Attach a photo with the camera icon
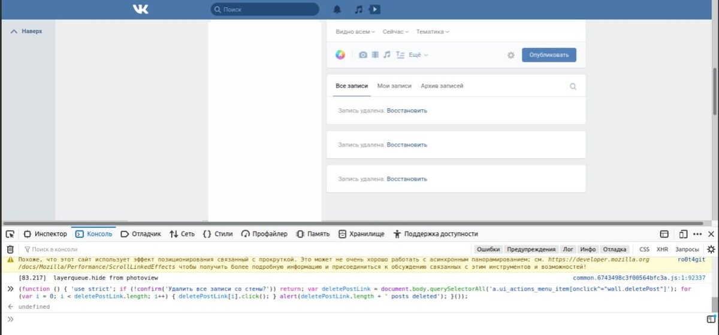The image size is (719, 335). (362, 55)
